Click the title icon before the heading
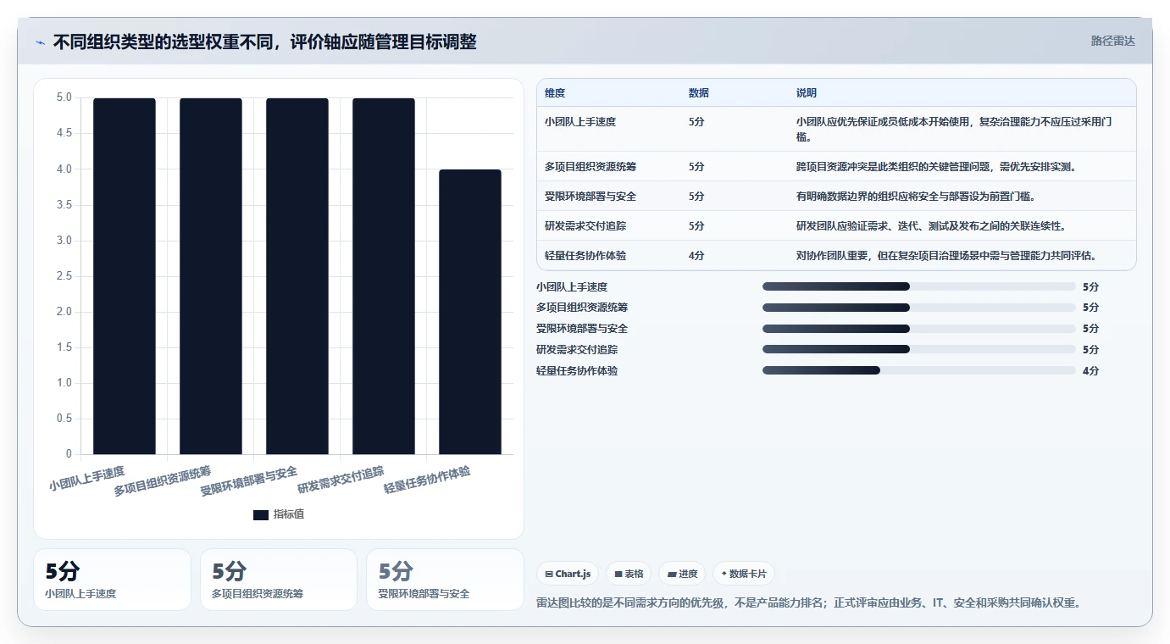 pos(41,42)
